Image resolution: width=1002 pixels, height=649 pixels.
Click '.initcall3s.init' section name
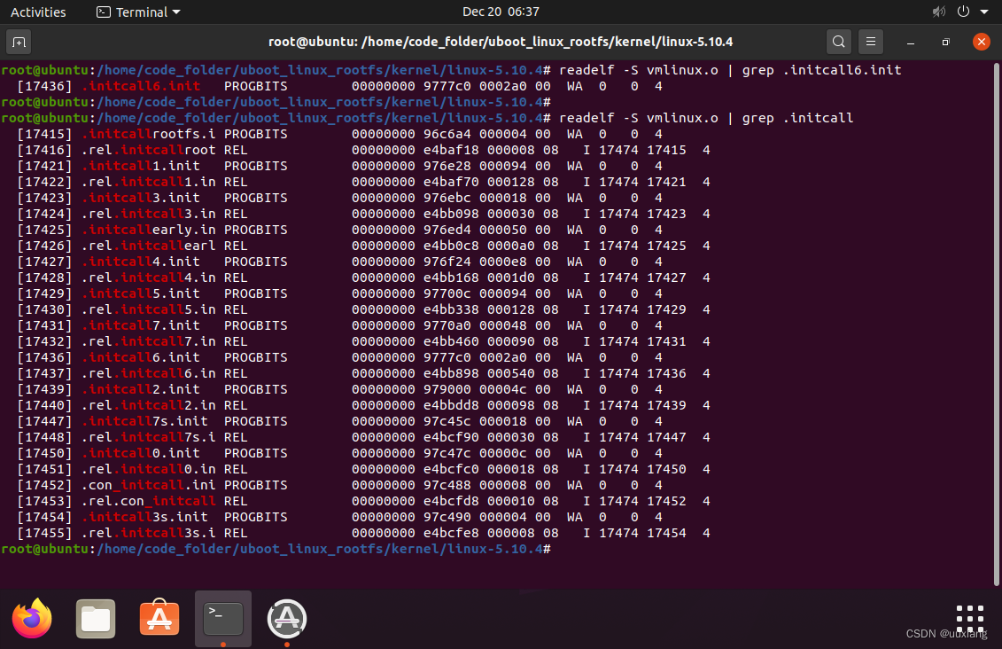[x=144, y=518]
